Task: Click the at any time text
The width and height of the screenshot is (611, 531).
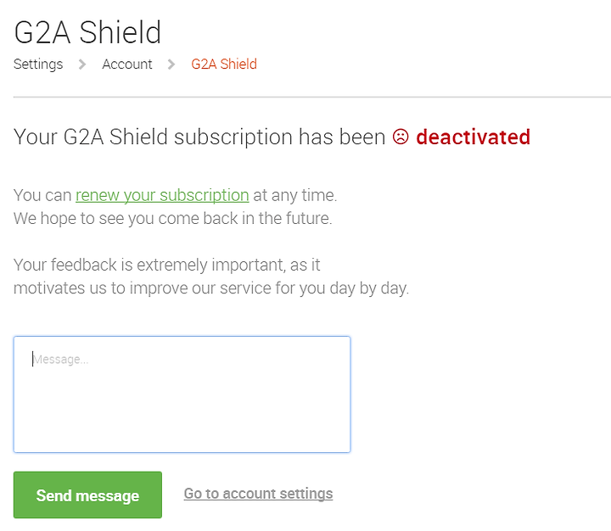Action: pyautogui.click(x=295, y=195)
